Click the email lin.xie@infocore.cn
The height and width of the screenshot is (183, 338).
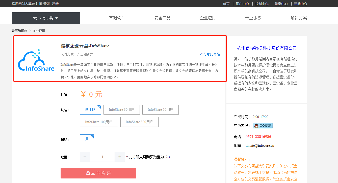pyautogui.click(x=260, y=145)
